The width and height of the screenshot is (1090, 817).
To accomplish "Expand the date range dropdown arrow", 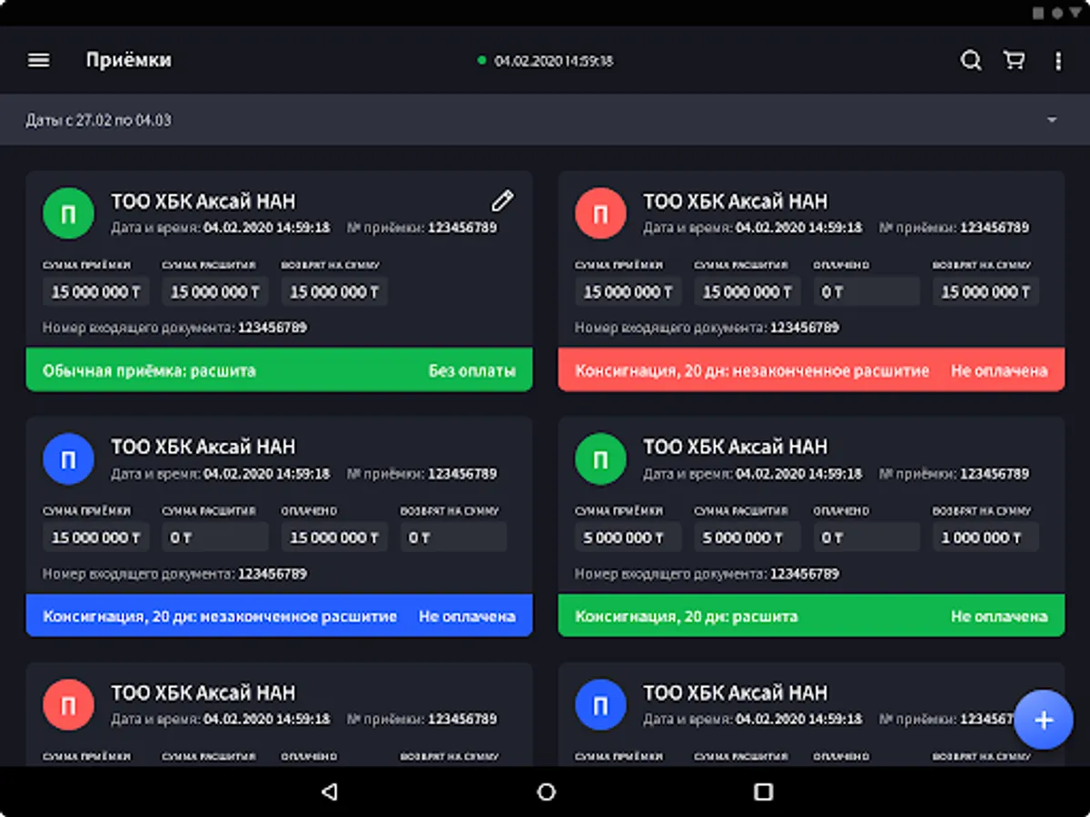I will click(1052, 120).
